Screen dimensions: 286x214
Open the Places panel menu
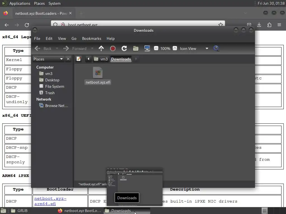point(39,3)
